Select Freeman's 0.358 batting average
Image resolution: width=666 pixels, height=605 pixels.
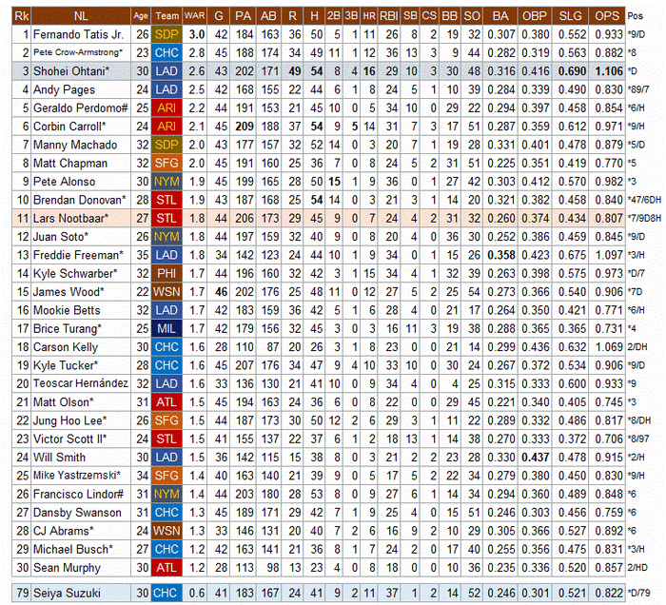tap(501, 255)
